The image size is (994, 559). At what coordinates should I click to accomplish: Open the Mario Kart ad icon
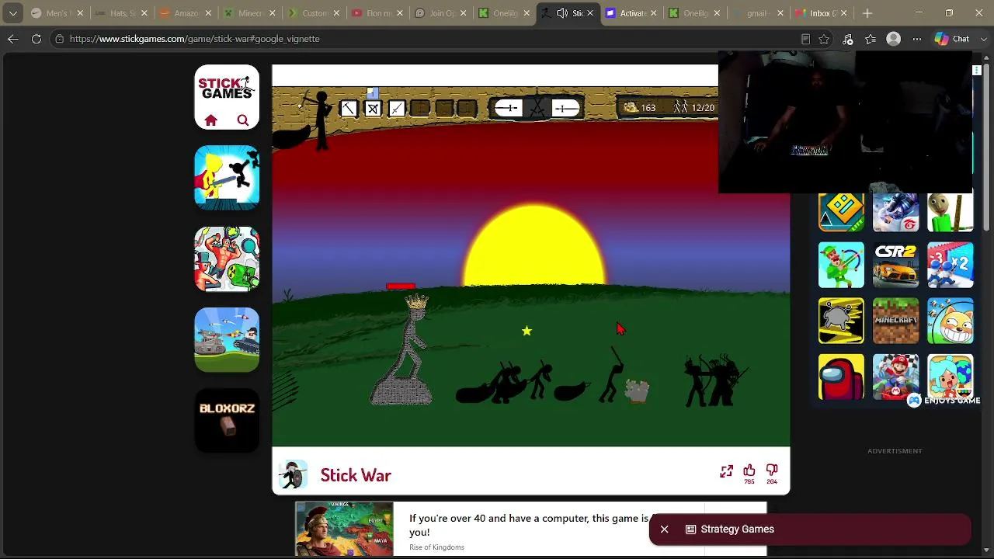click(x=895, y=377)
